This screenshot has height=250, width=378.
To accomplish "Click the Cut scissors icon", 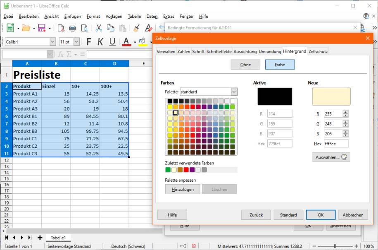I will pyautogui.click(x=99, y=28).
